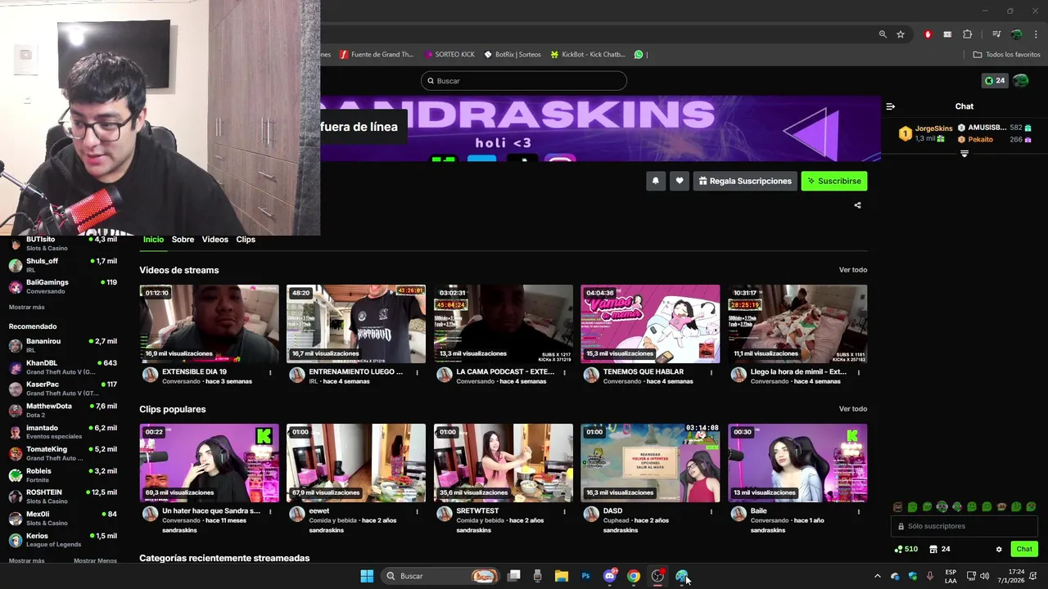The image size is (1048, 589).
Task: Open OBS Studio from the taskbar
Action: (x=657, y=576)
